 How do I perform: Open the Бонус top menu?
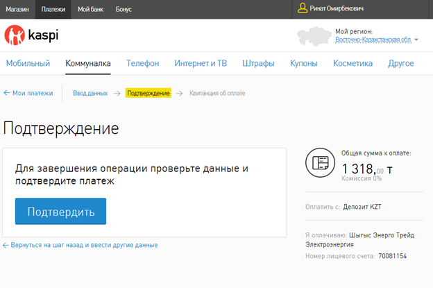point(124,10)
